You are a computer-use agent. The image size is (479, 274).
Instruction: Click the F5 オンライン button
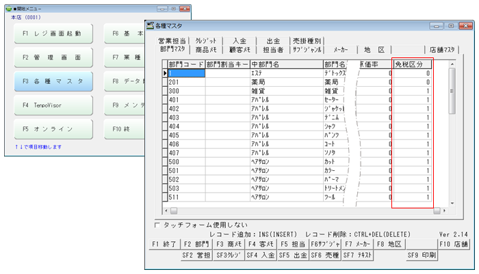pos(53,129)
